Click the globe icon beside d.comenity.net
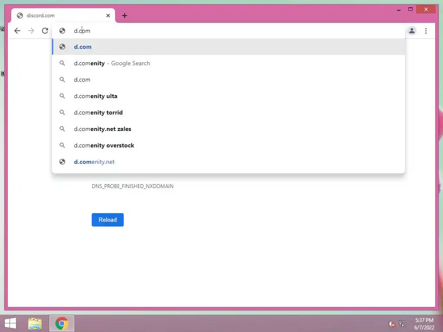The image size is (443, 332). click(x=62, y=162)
